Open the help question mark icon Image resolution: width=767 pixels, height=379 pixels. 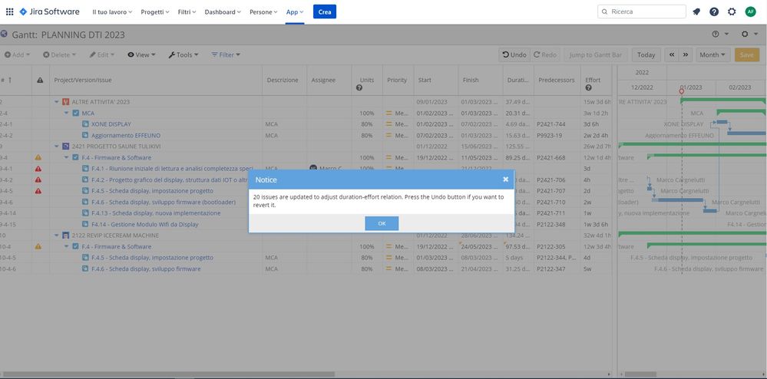(x=714, y=12)
